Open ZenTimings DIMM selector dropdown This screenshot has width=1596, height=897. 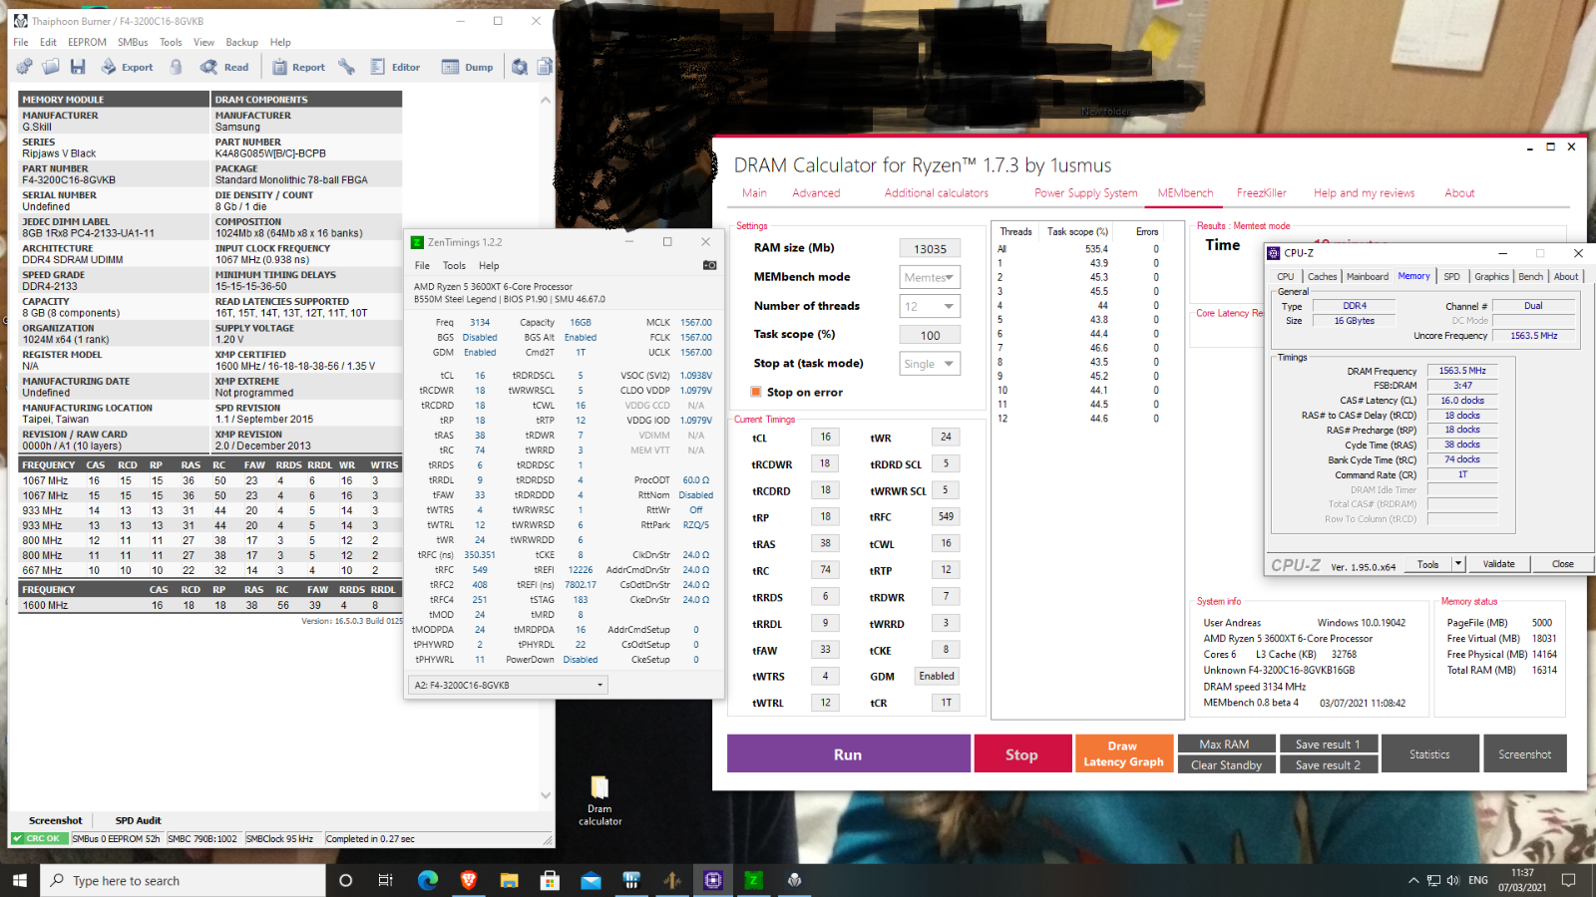click(509, 685)
